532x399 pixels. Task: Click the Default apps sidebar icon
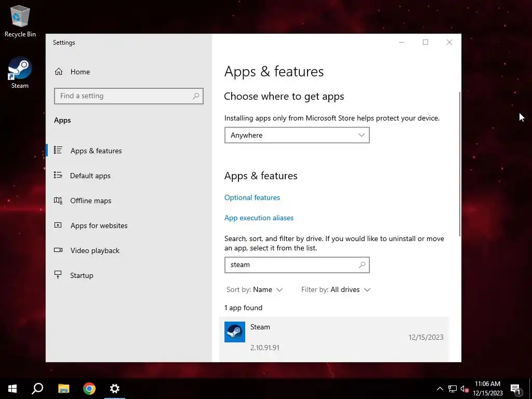pos(58,175)
